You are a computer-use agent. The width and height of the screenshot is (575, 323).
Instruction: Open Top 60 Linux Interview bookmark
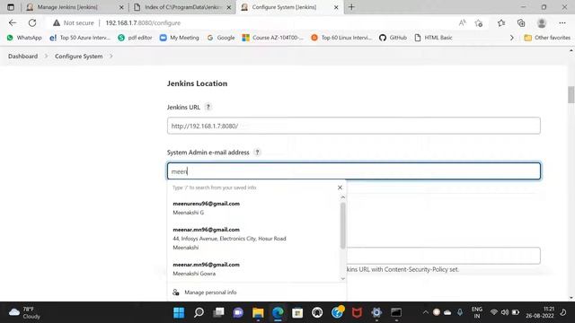[341, 38]
